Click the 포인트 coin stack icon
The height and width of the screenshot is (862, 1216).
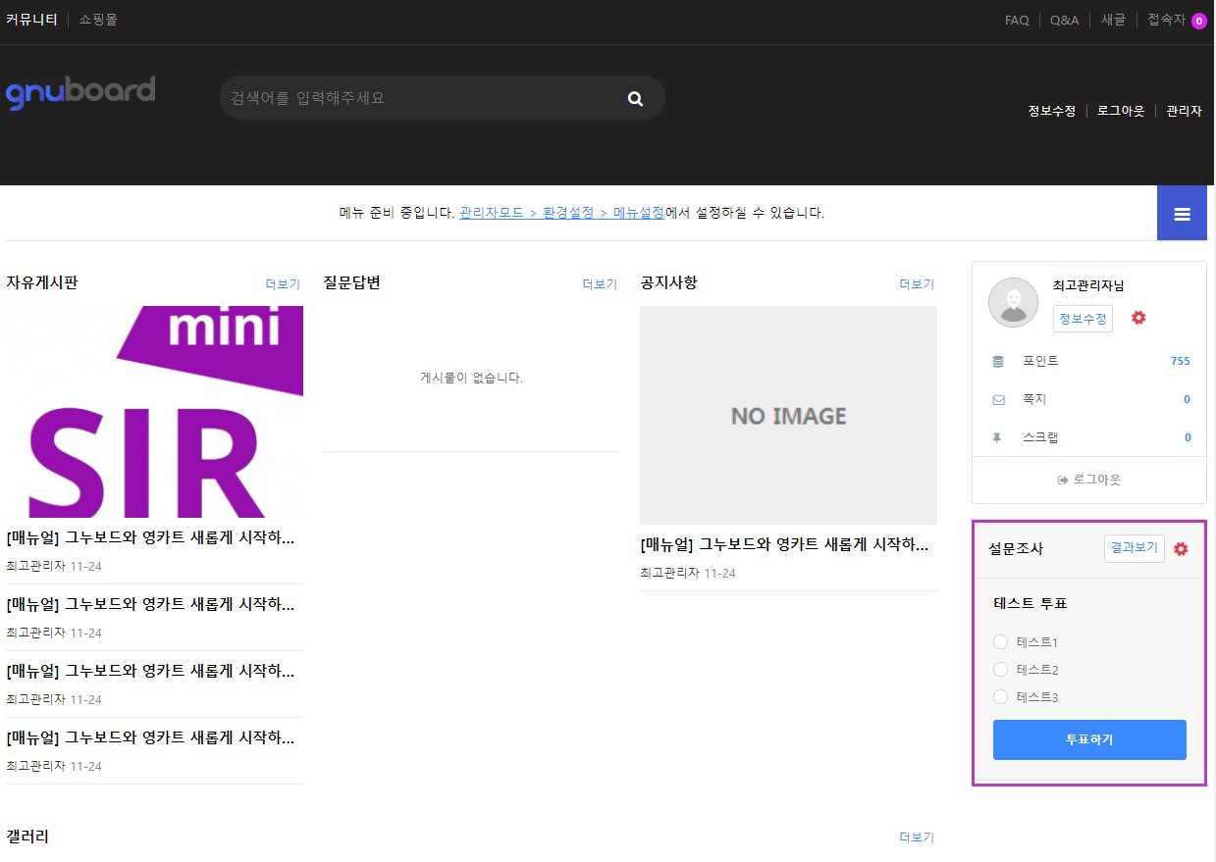[x=998, y=361]
